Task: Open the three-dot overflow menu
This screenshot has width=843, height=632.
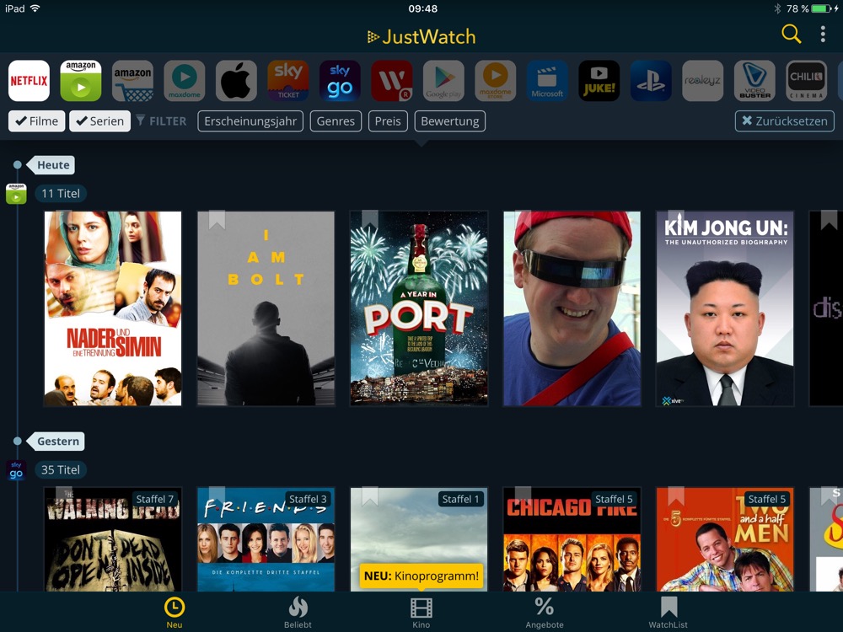Action: [x=823, y=35]
